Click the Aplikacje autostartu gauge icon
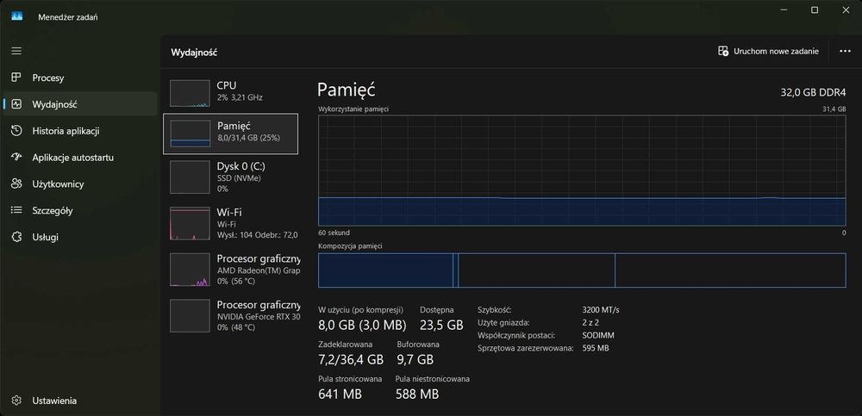This screenshot has height=416, width=862. point(16,157)
